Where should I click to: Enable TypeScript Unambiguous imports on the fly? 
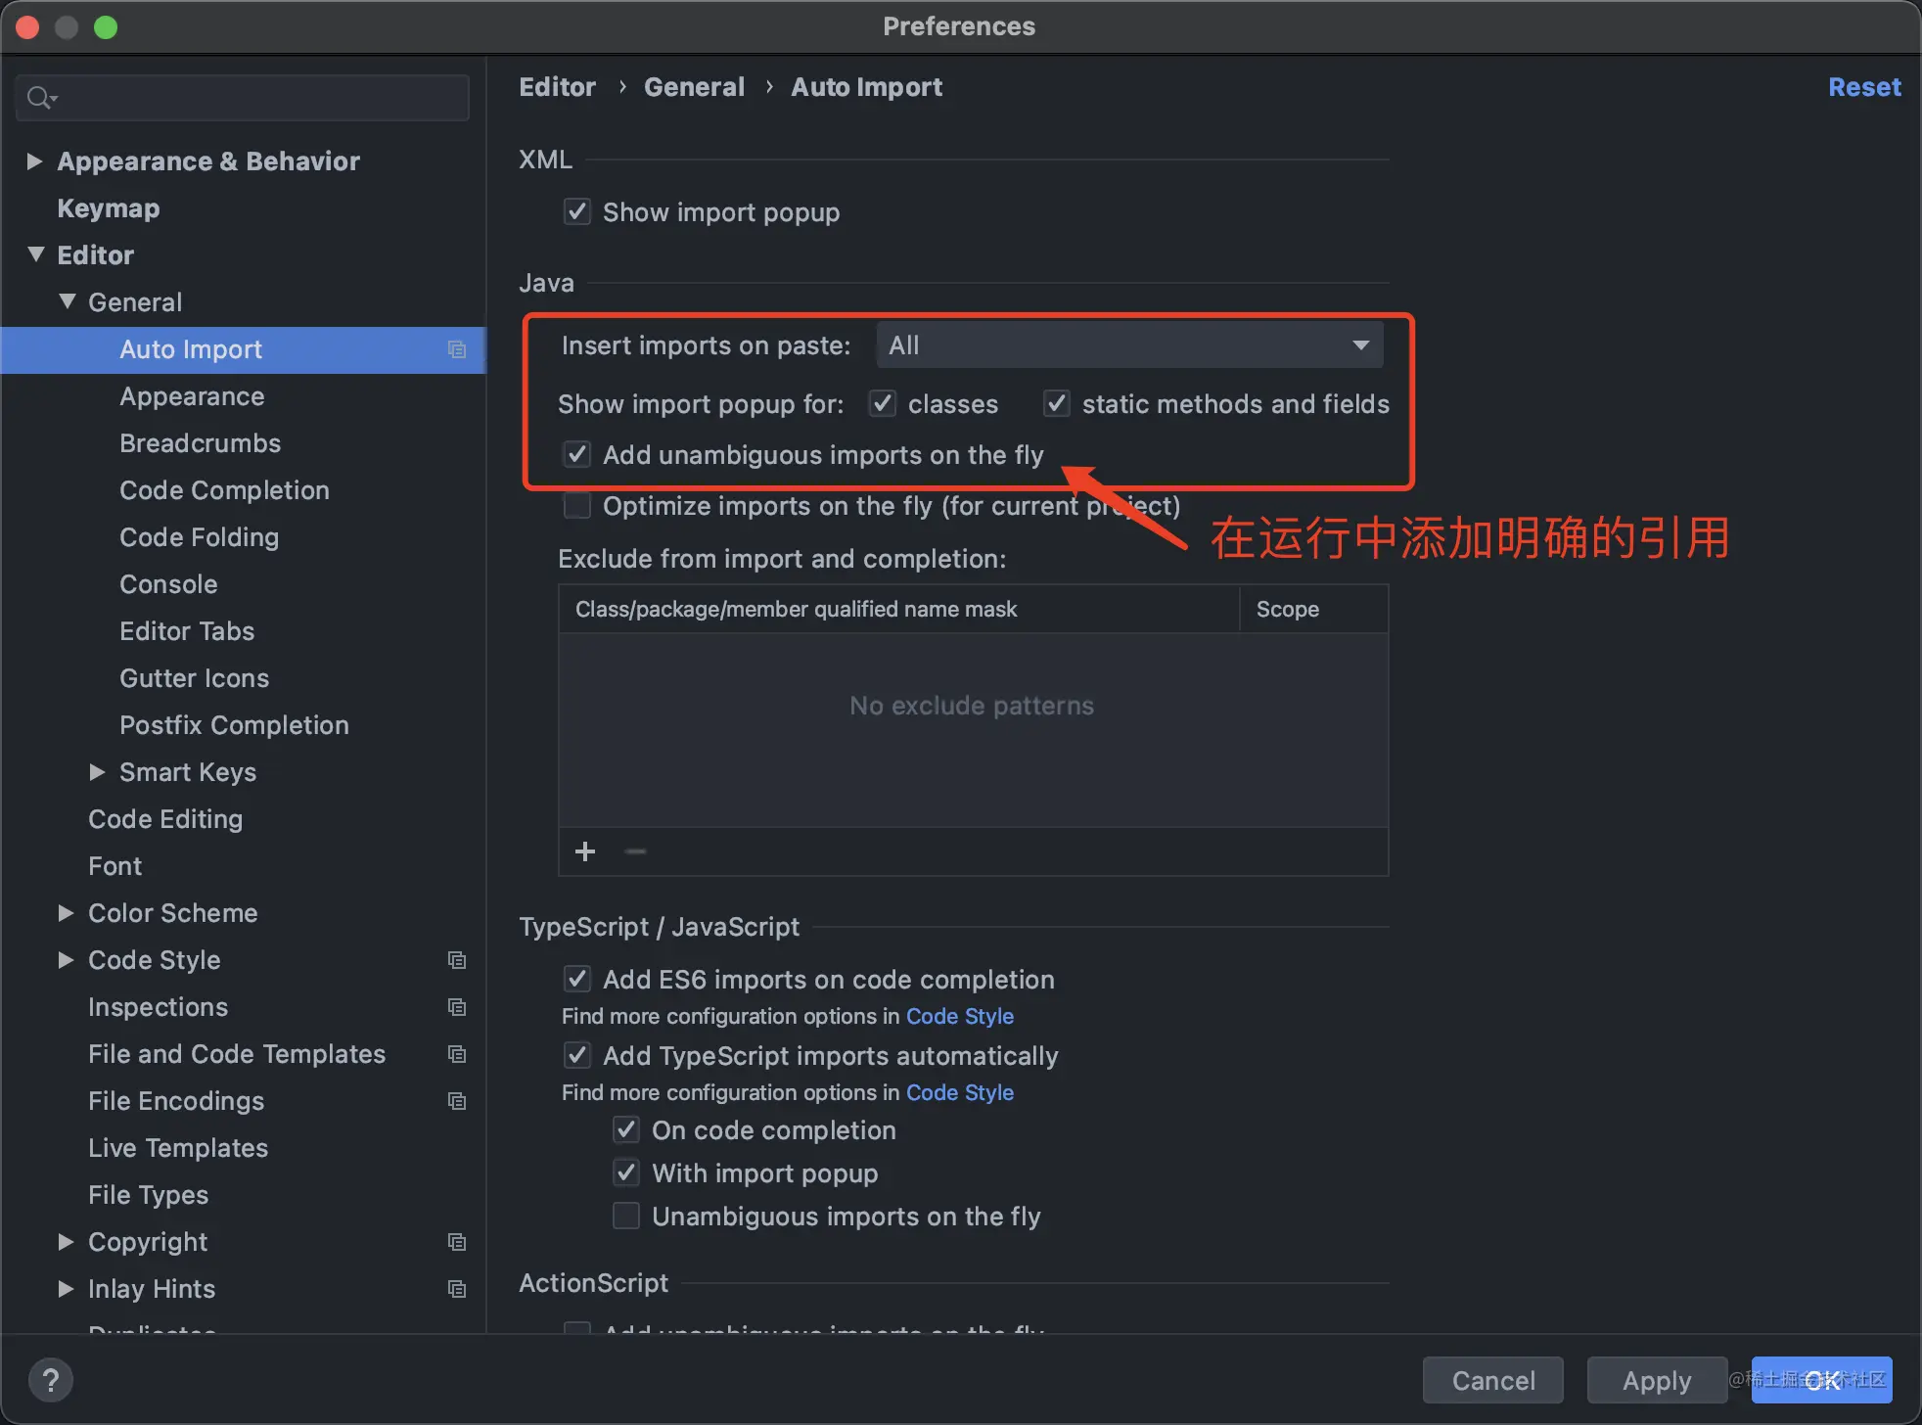click(626, 1216)
